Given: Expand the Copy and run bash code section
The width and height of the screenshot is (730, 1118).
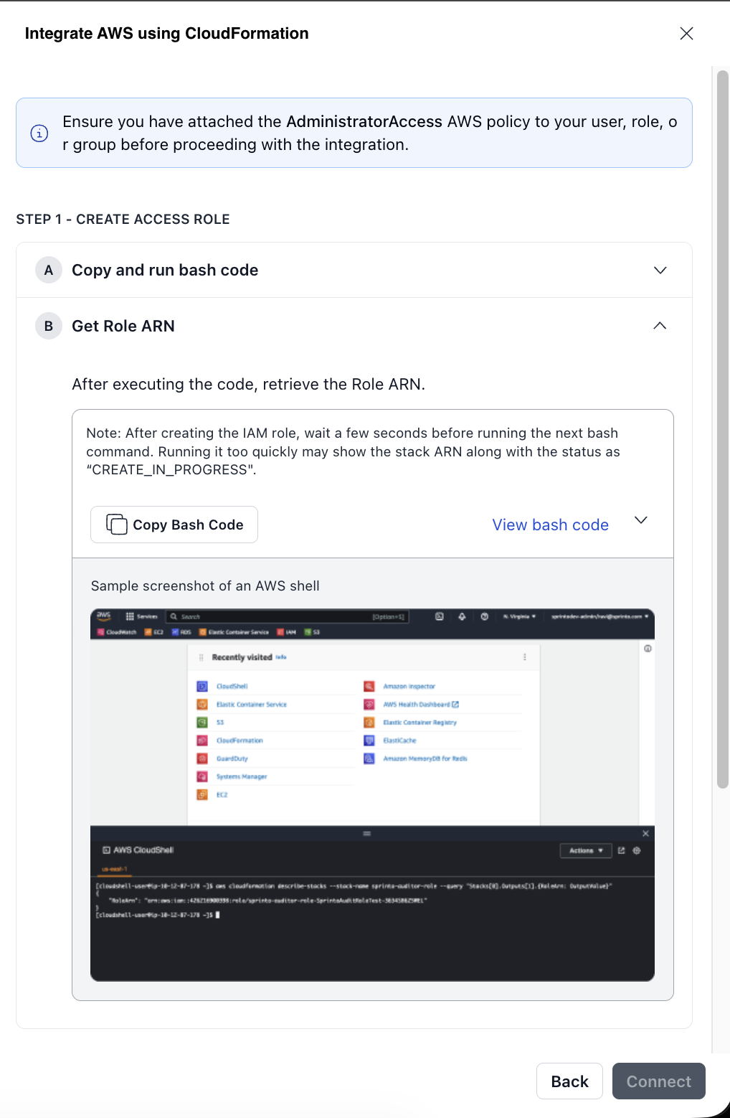Looking at the screenshot, I should point(660,271).
